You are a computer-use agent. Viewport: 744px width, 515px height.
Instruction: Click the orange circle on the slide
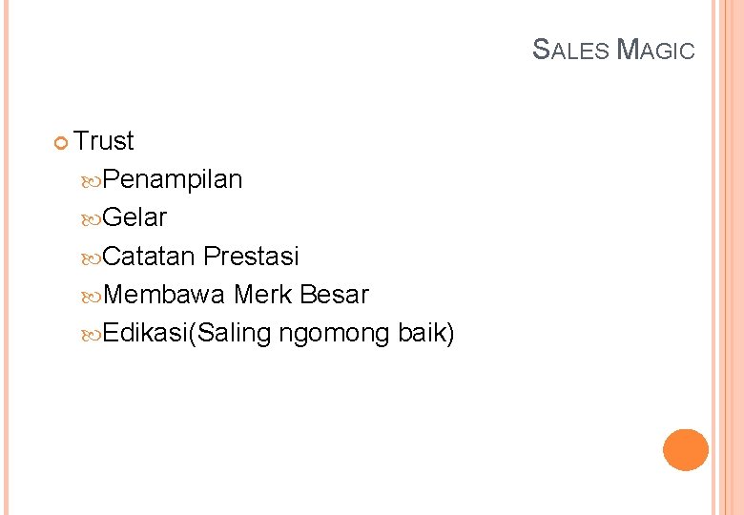pyautogui.click(x=686, y=449)
